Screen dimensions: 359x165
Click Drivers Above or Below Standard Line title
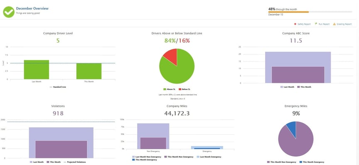177,33
